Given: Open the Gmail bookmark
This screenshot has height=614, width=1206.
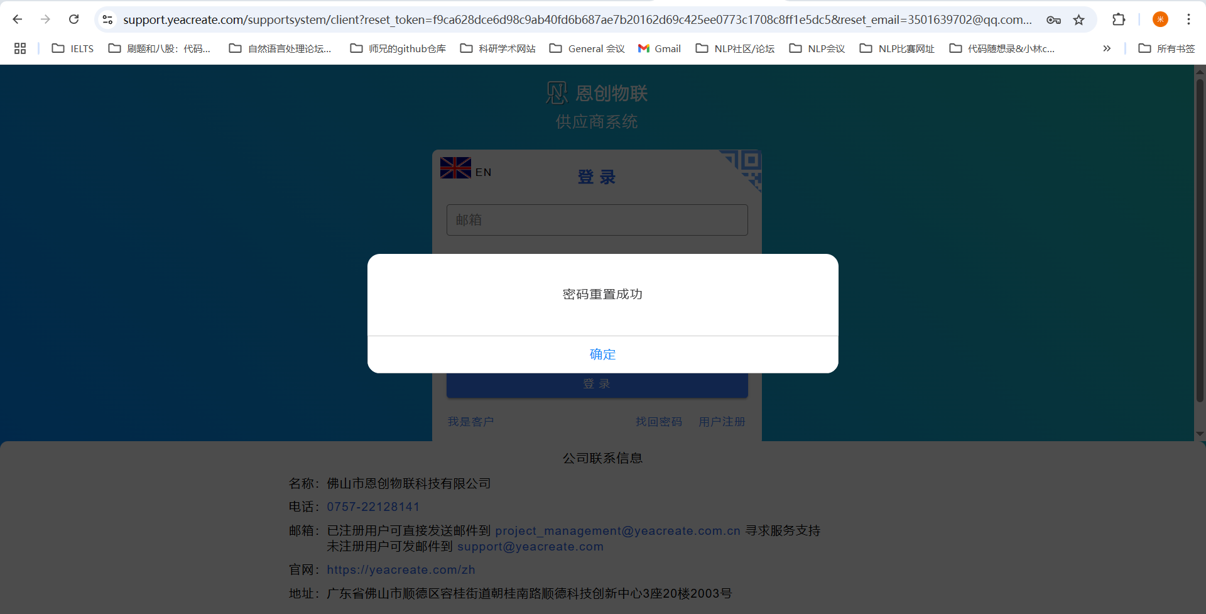Looking at the screenshot, I should click(x=660, y=48).
